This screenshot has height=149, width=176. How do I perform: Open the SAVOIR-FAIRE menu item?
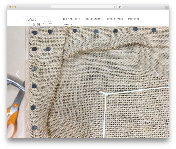115,19
